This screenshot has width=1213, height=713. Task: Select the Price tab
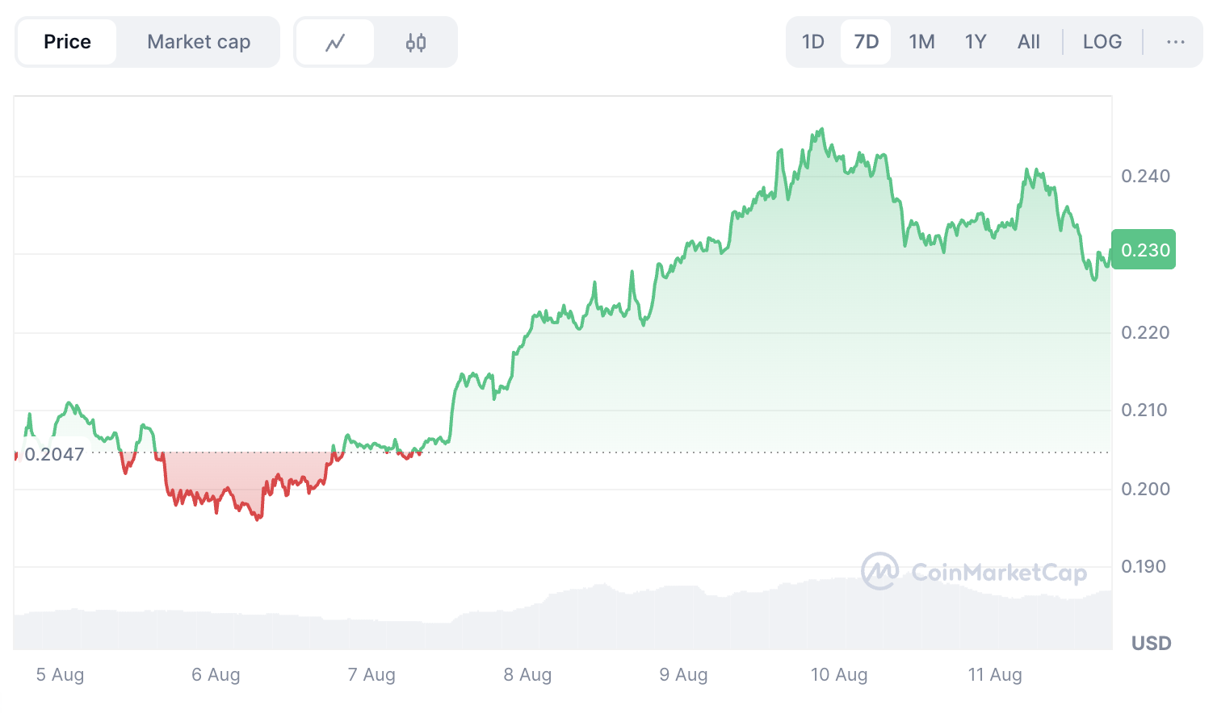tap(67, 42)
